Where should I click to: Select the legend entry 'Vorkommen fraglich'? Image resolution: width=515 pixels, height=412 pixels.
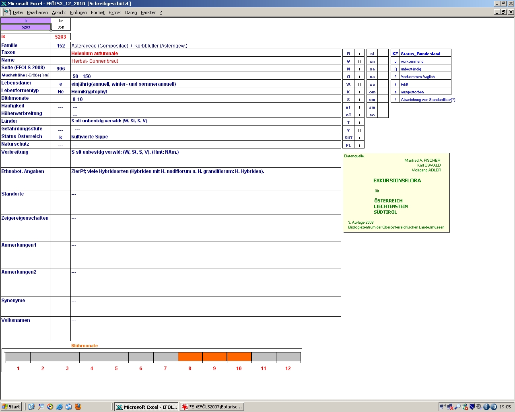(425, 76)
